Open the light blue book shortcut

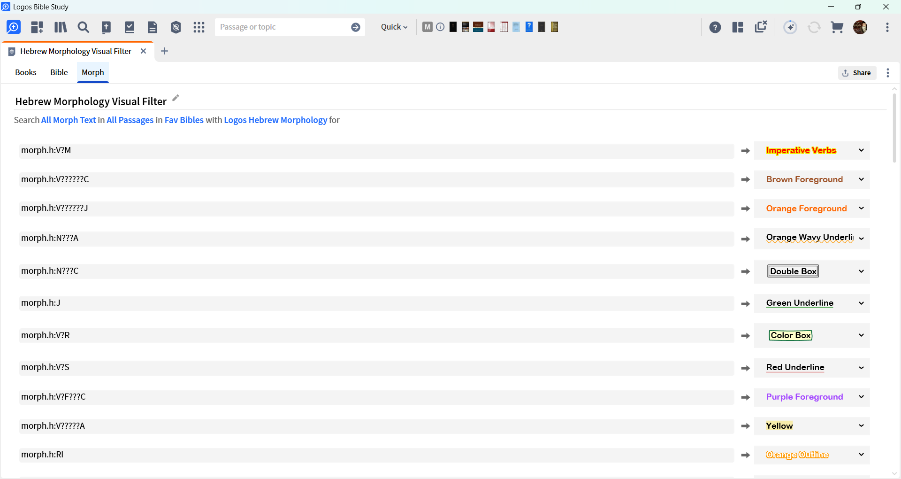pos(516,27)
